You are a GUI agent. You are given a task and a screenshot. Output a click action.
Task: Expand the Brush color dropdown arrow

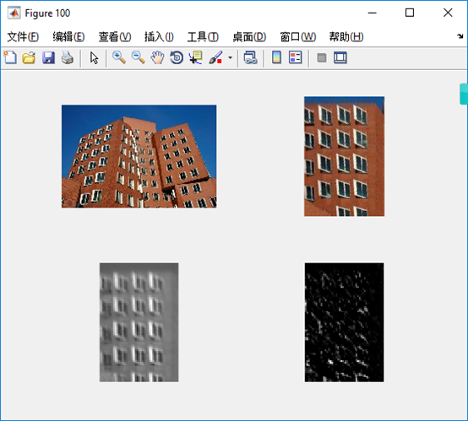230,57
